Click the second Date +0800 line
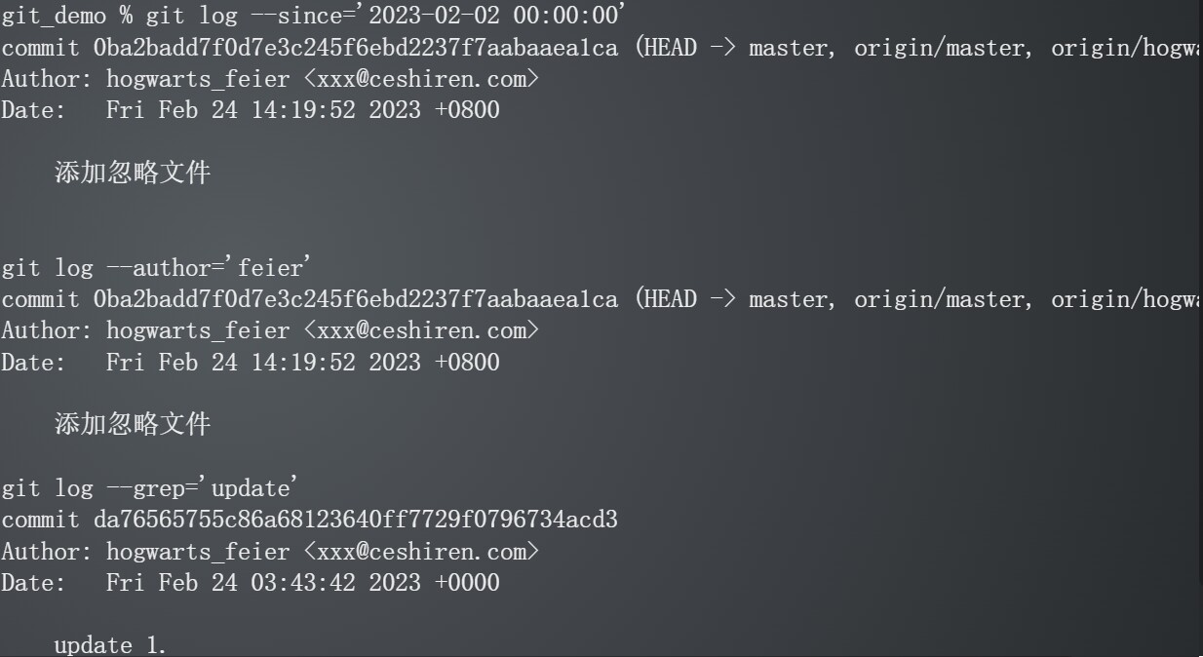The width and height of the screenshot is (1203, 657). pos(250,363)
